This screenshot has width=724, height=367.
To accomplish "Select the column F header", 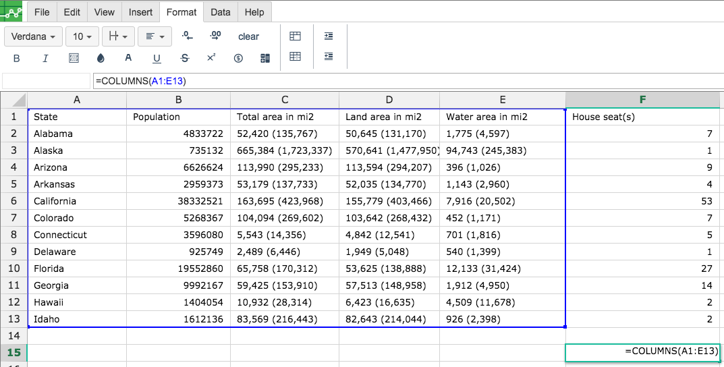I will 642,100.
